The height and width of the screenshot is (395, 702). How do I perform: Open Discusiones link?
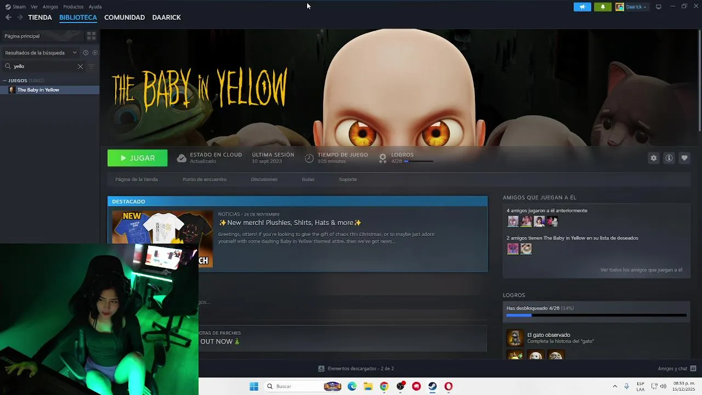[264, 179]
